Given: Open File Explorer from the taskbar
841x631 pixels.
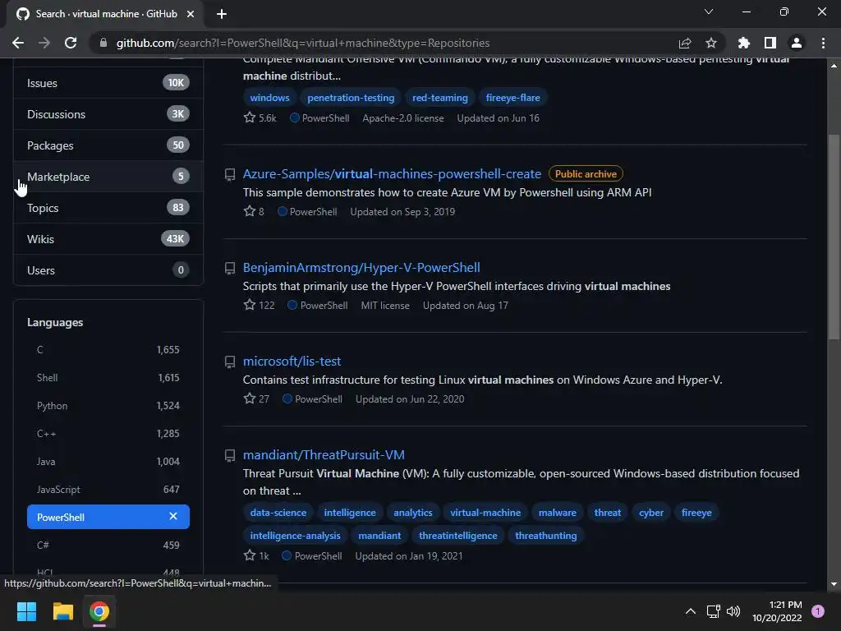Looking at the screenshot, I should (x=62, y=611).
